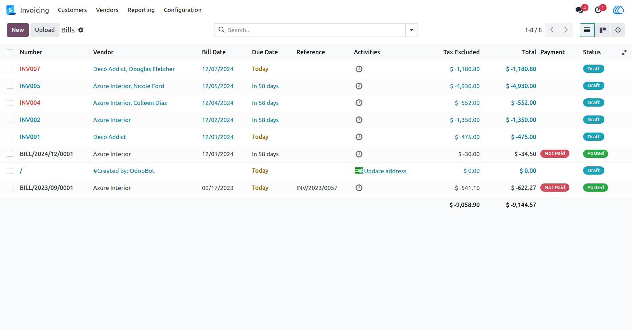Open bill INV004
632x330 pixels.
pyautogui.click(x=30, y=103)
